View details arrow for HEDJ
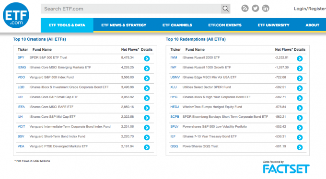The width and height of the screenshot is (326, 179). (300, 108)
